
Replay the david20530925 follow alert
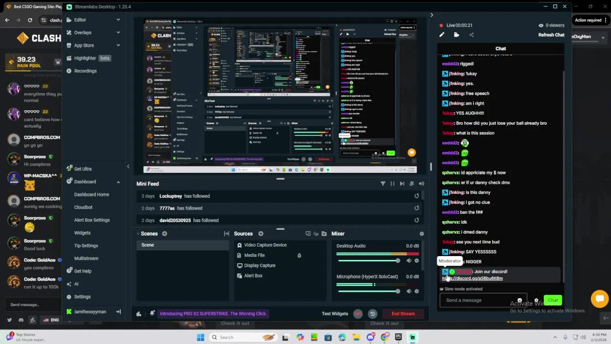coord(417,220)
